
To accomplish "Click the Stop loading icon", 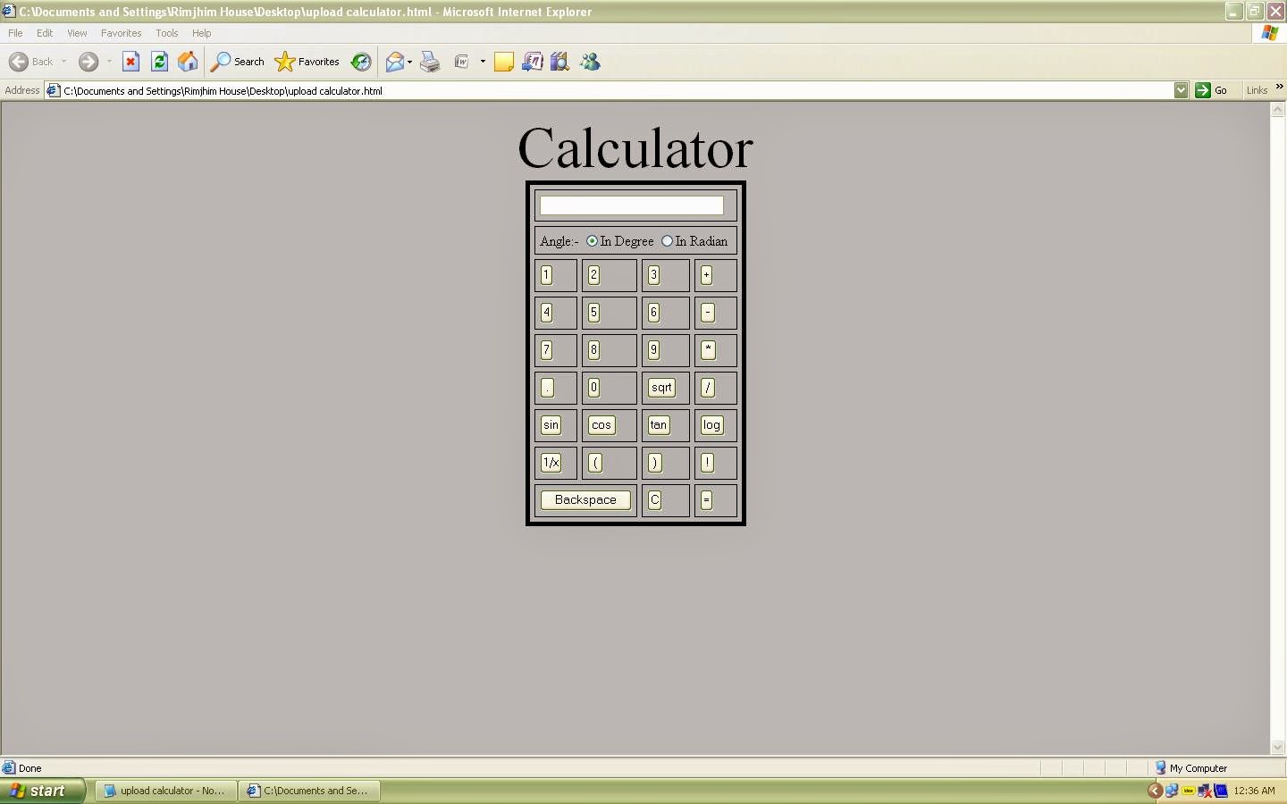I will coord(131,62).
